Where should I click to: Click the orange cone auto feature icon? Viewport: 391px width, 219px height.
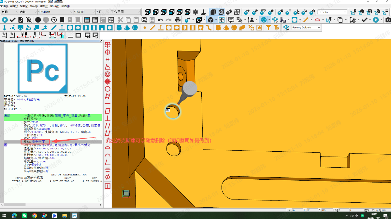point(226,28)
